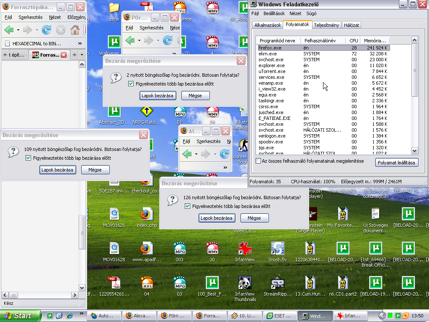
Task: Click the Forward arrow in the Forrasztópáka Firefox window
Action: (x=27, y=30)
